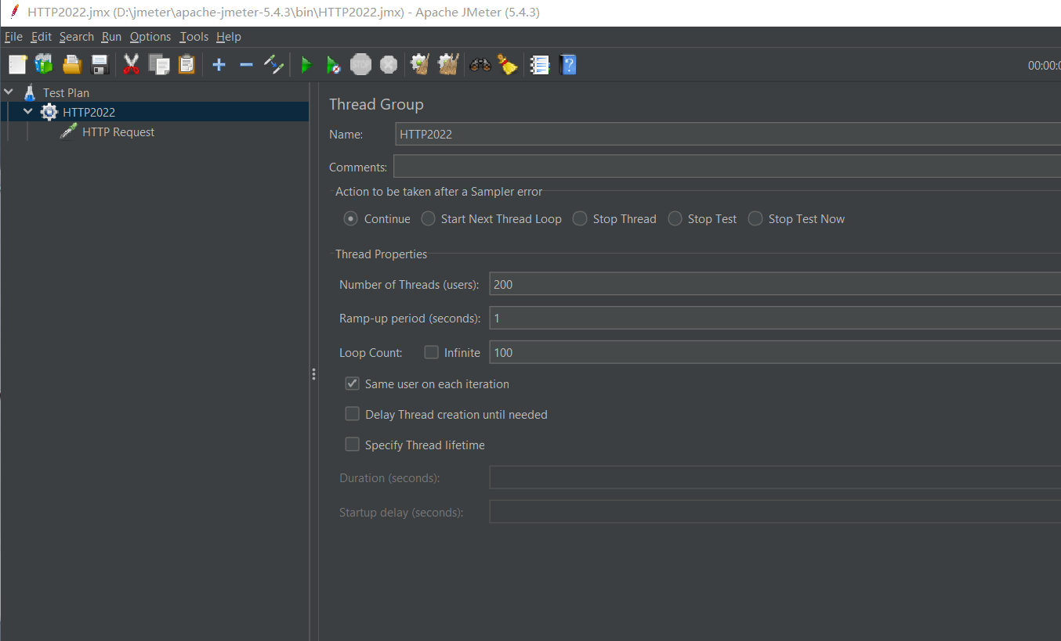
Task: Click the Clear All double broom icon
Action: [448, 64]
